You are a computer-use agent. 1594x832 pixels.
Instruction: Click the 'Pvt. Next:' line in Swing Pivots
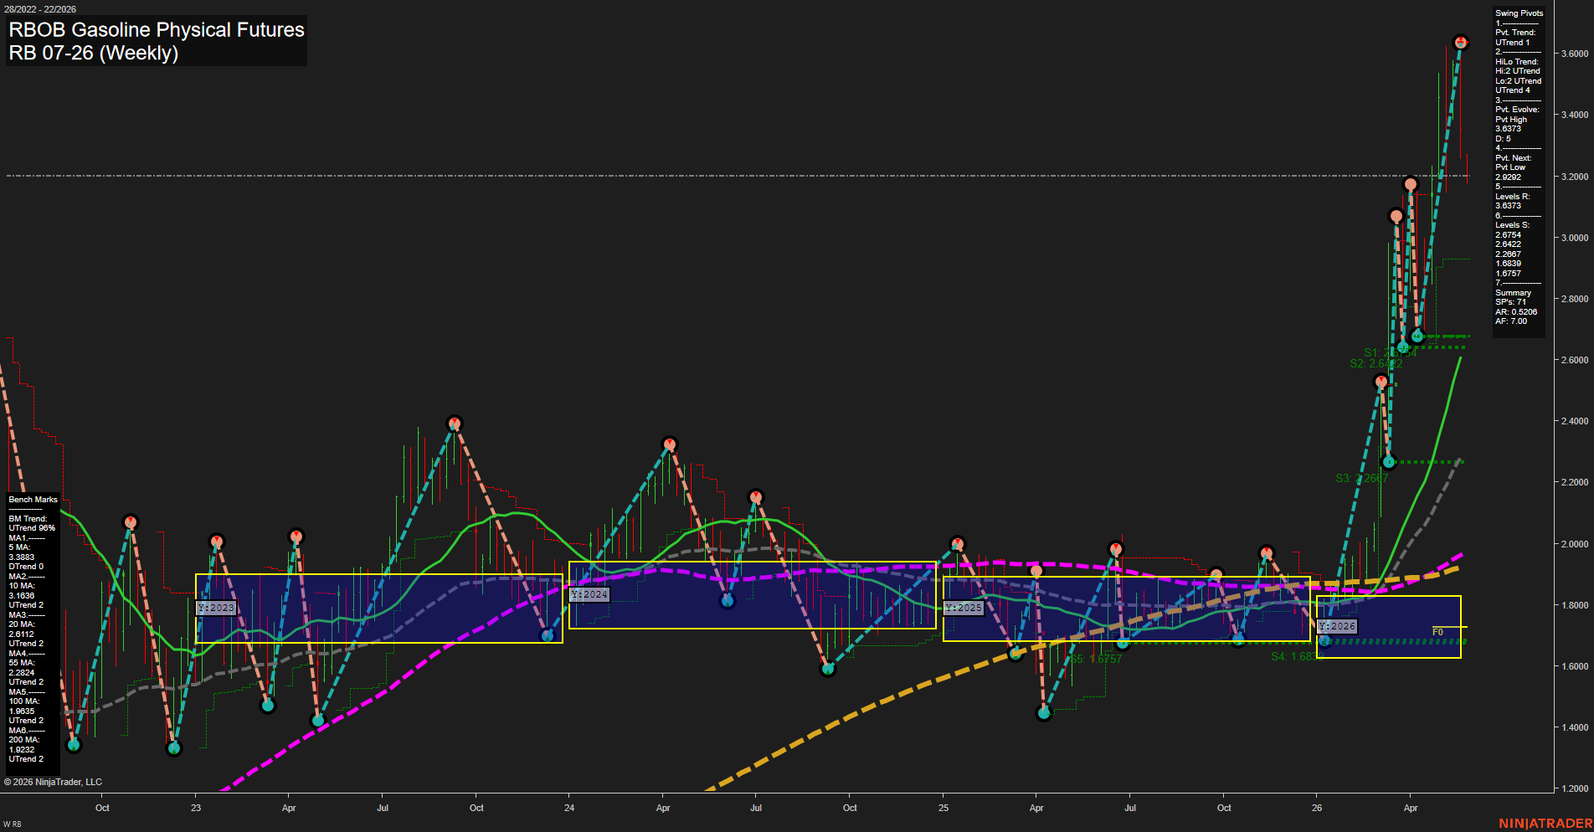click(1514, 158)
